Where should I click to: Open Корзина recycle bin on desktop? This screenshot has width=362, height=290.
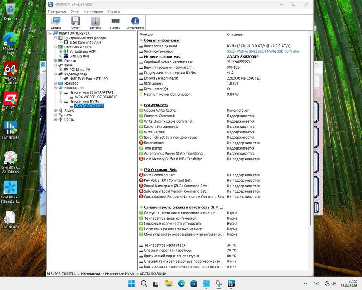click(x=10, y=12)
